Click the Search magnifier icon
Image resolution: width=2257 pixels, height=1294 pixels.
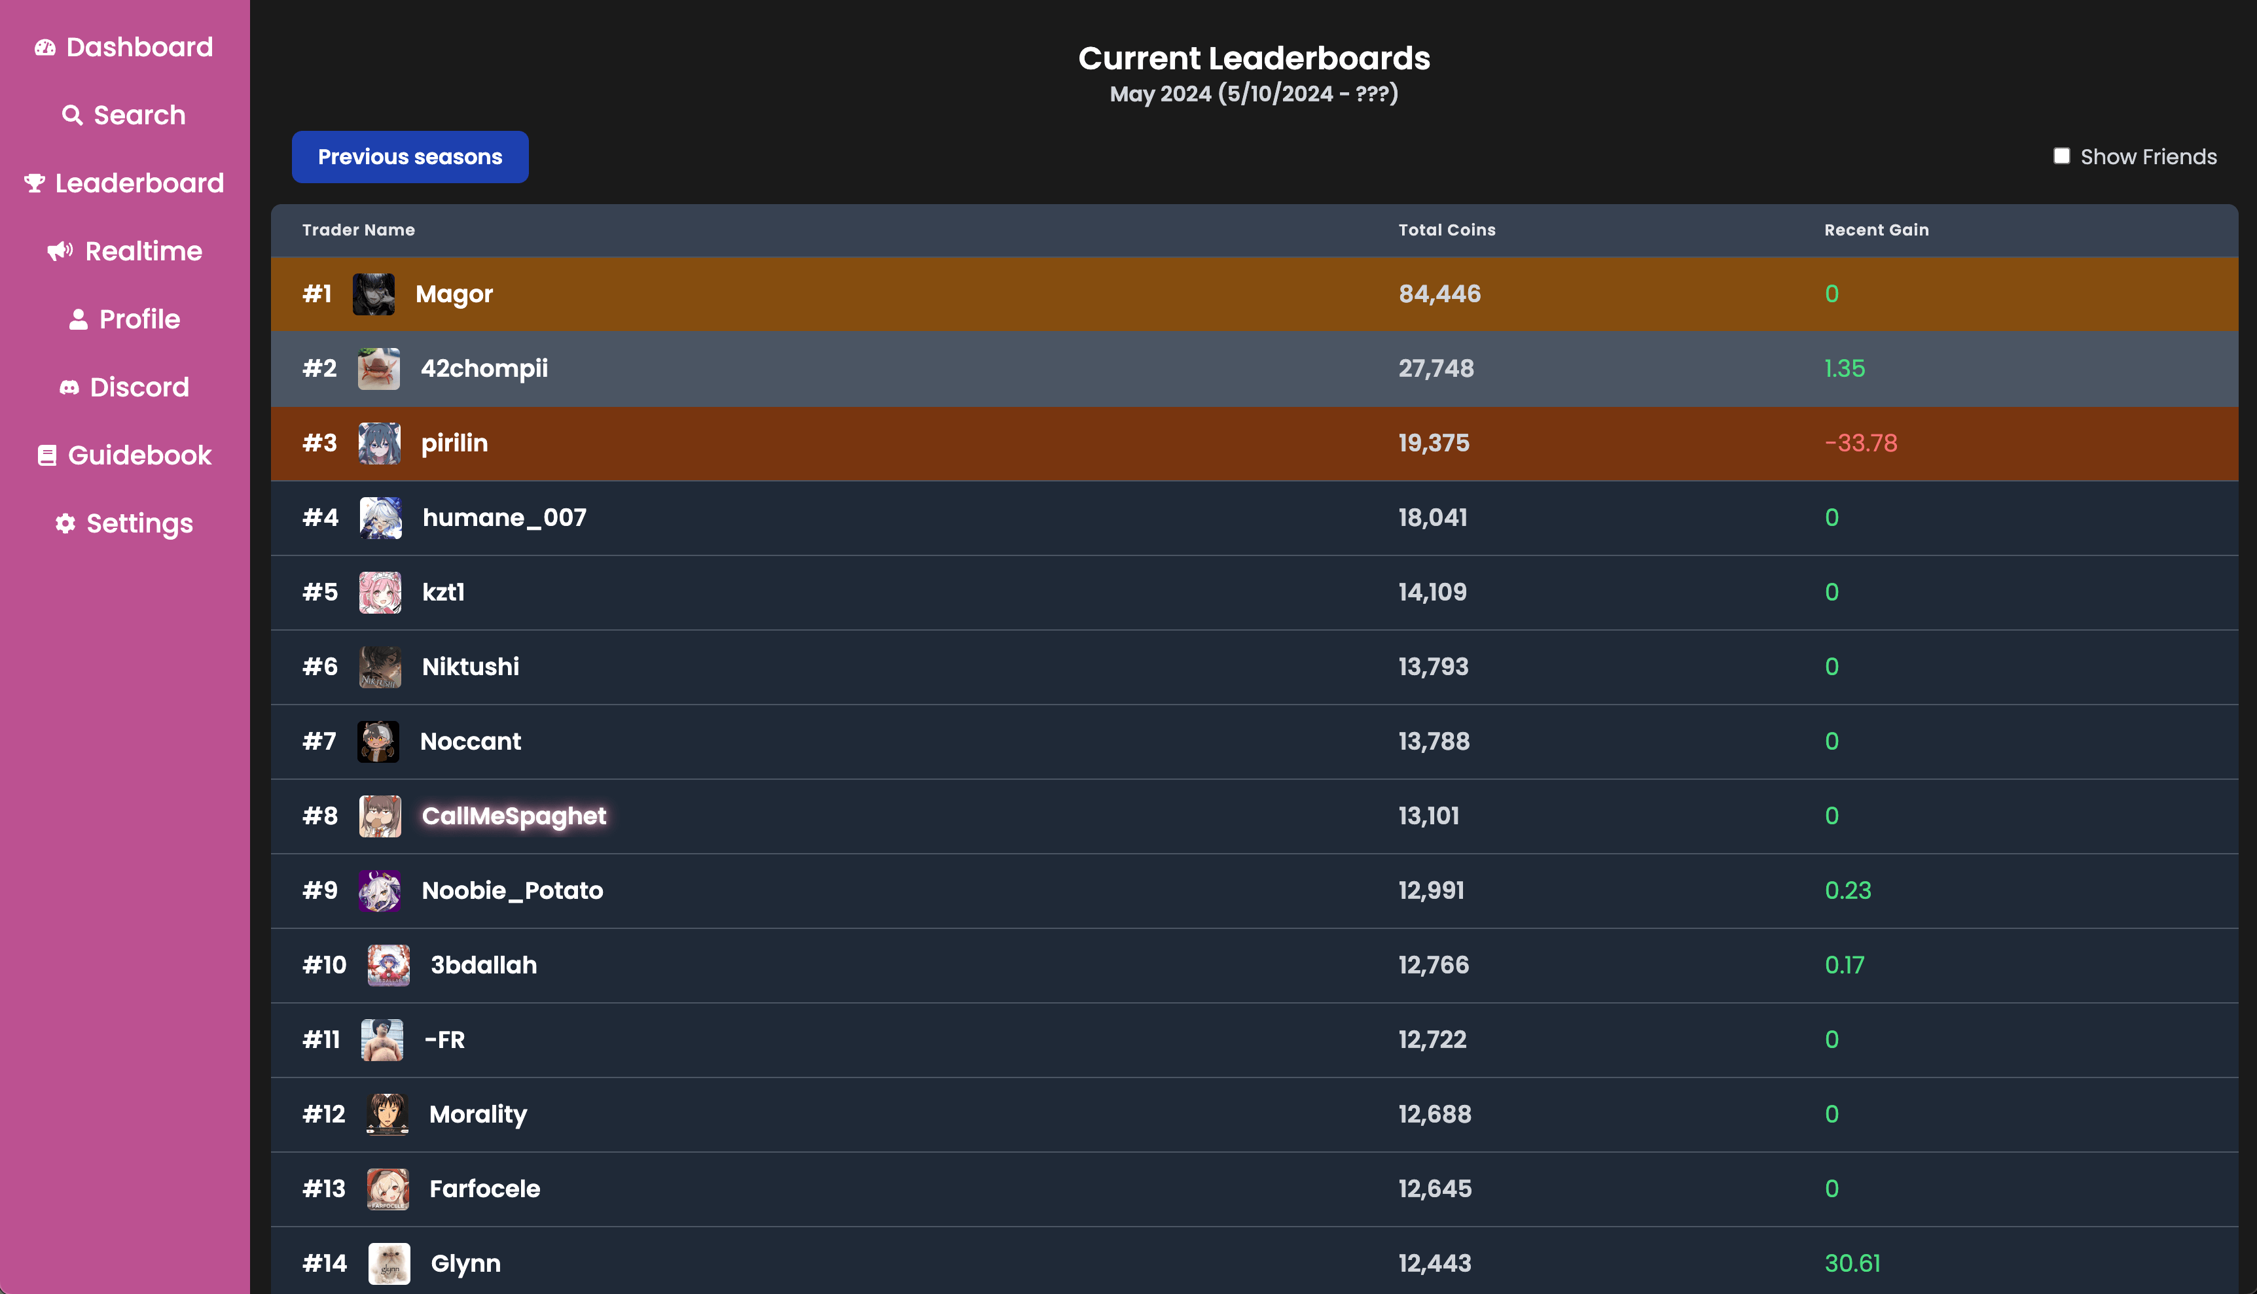72,116
